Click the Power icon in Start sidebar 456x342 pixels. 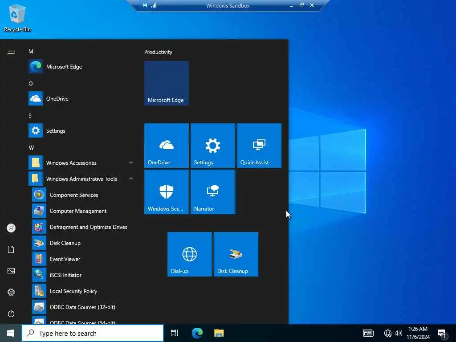tap(11, 313)
